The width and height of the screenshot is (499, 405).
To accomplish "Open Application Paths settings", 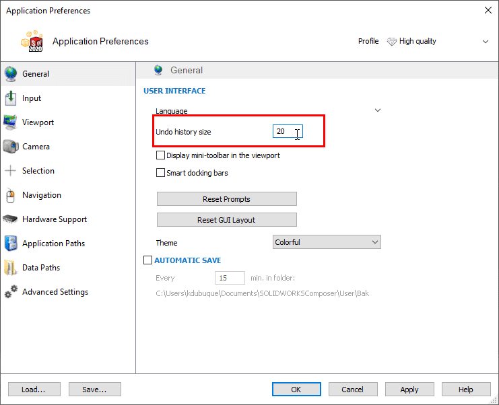I will pos(68,244).
